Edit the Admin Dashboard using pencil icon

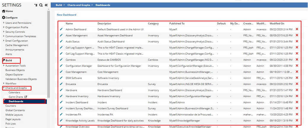tap(61, 29)
